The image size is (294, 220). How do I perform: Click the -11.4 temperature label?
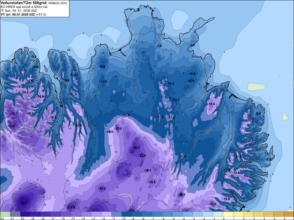[x=73, y=75]
